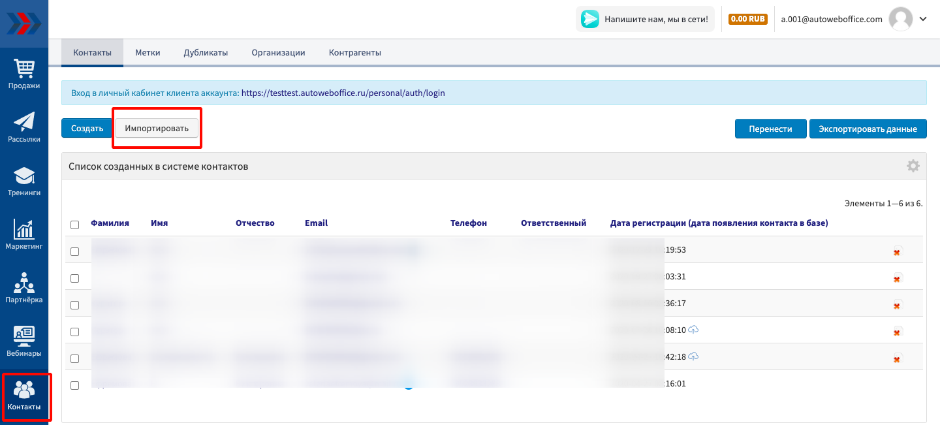Expand the user account dropdown arrow

coord(922,19)
